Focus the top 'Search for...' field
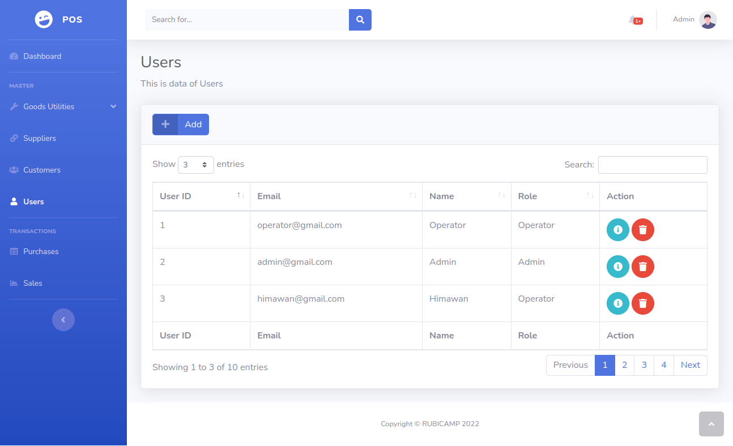The width and height of the screenshot is (733, 446). [247, 20]
